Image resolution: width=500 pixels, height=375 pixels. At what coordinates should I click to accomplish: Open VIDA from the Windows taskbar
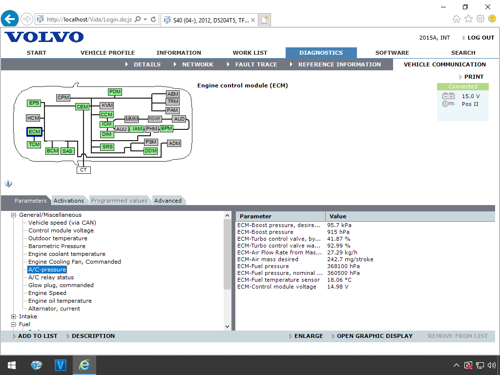(x=61, y=365)
